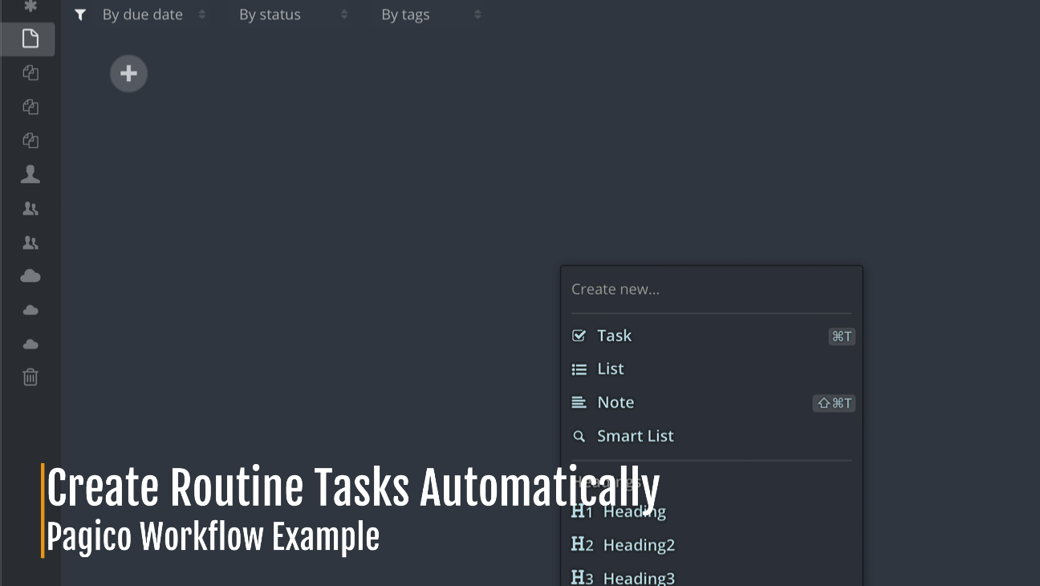This screenshot has height=586, width=1040.
Task: Create a new Note from the menu
Action: [713, 403]
